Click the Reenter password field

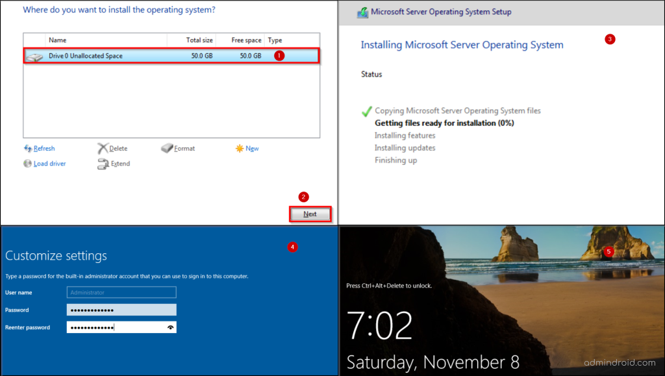(x=121, y=327)
